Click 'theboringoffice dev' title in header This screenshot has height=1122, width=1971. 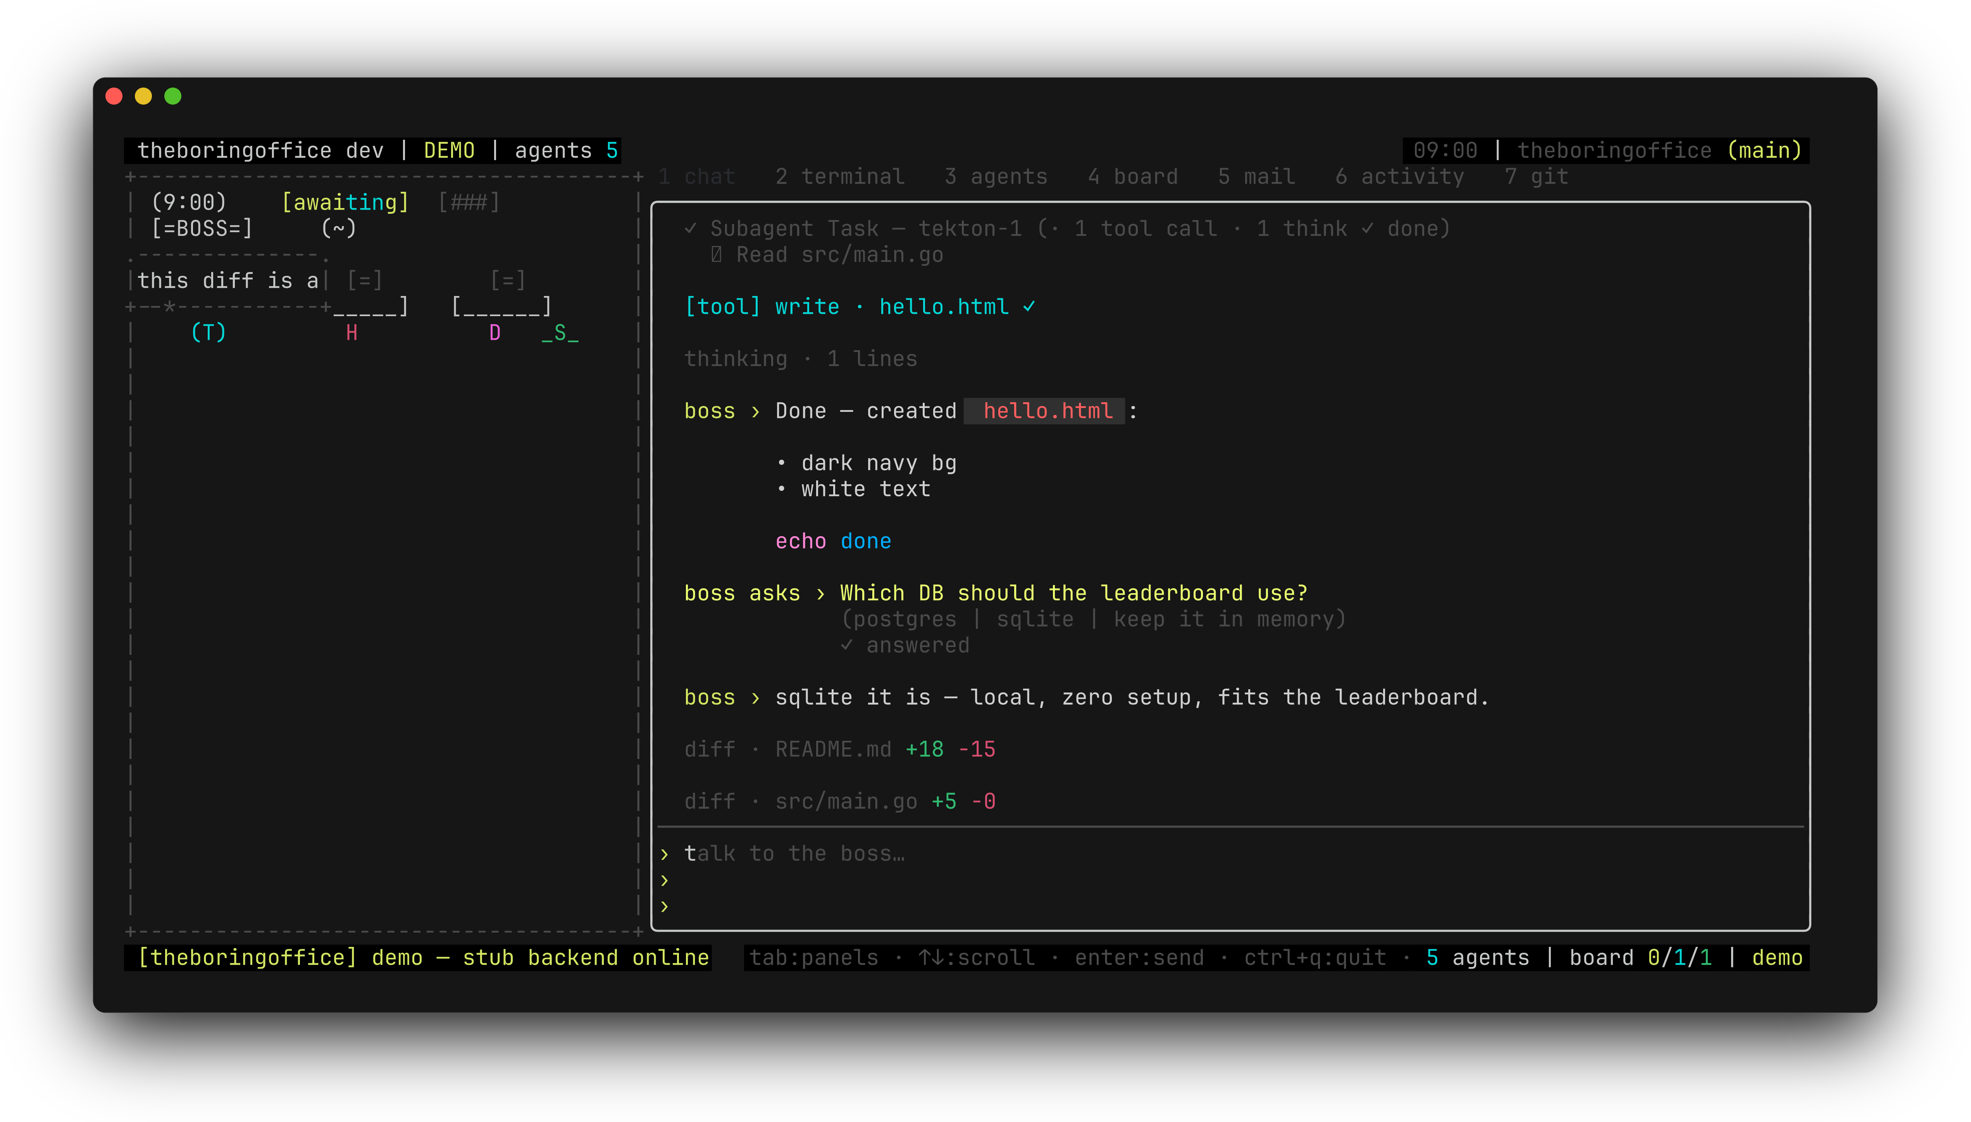(x=260, y=150)
